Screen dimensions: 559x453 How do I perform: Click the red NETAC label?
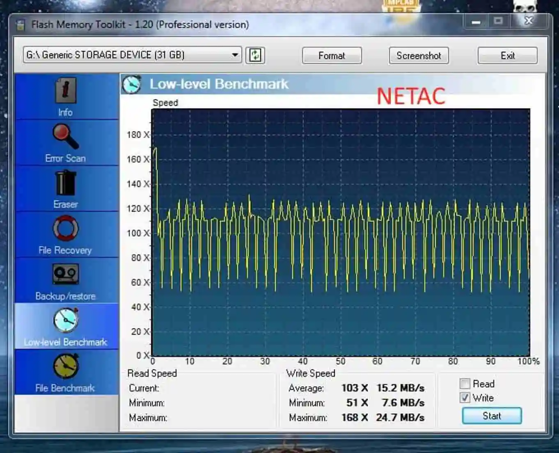411,96
